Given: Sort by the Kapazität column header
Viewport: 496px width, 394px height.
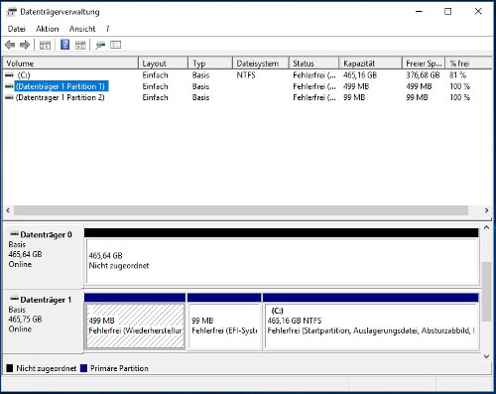Looking at the screenshot, I should coord(371,64).
